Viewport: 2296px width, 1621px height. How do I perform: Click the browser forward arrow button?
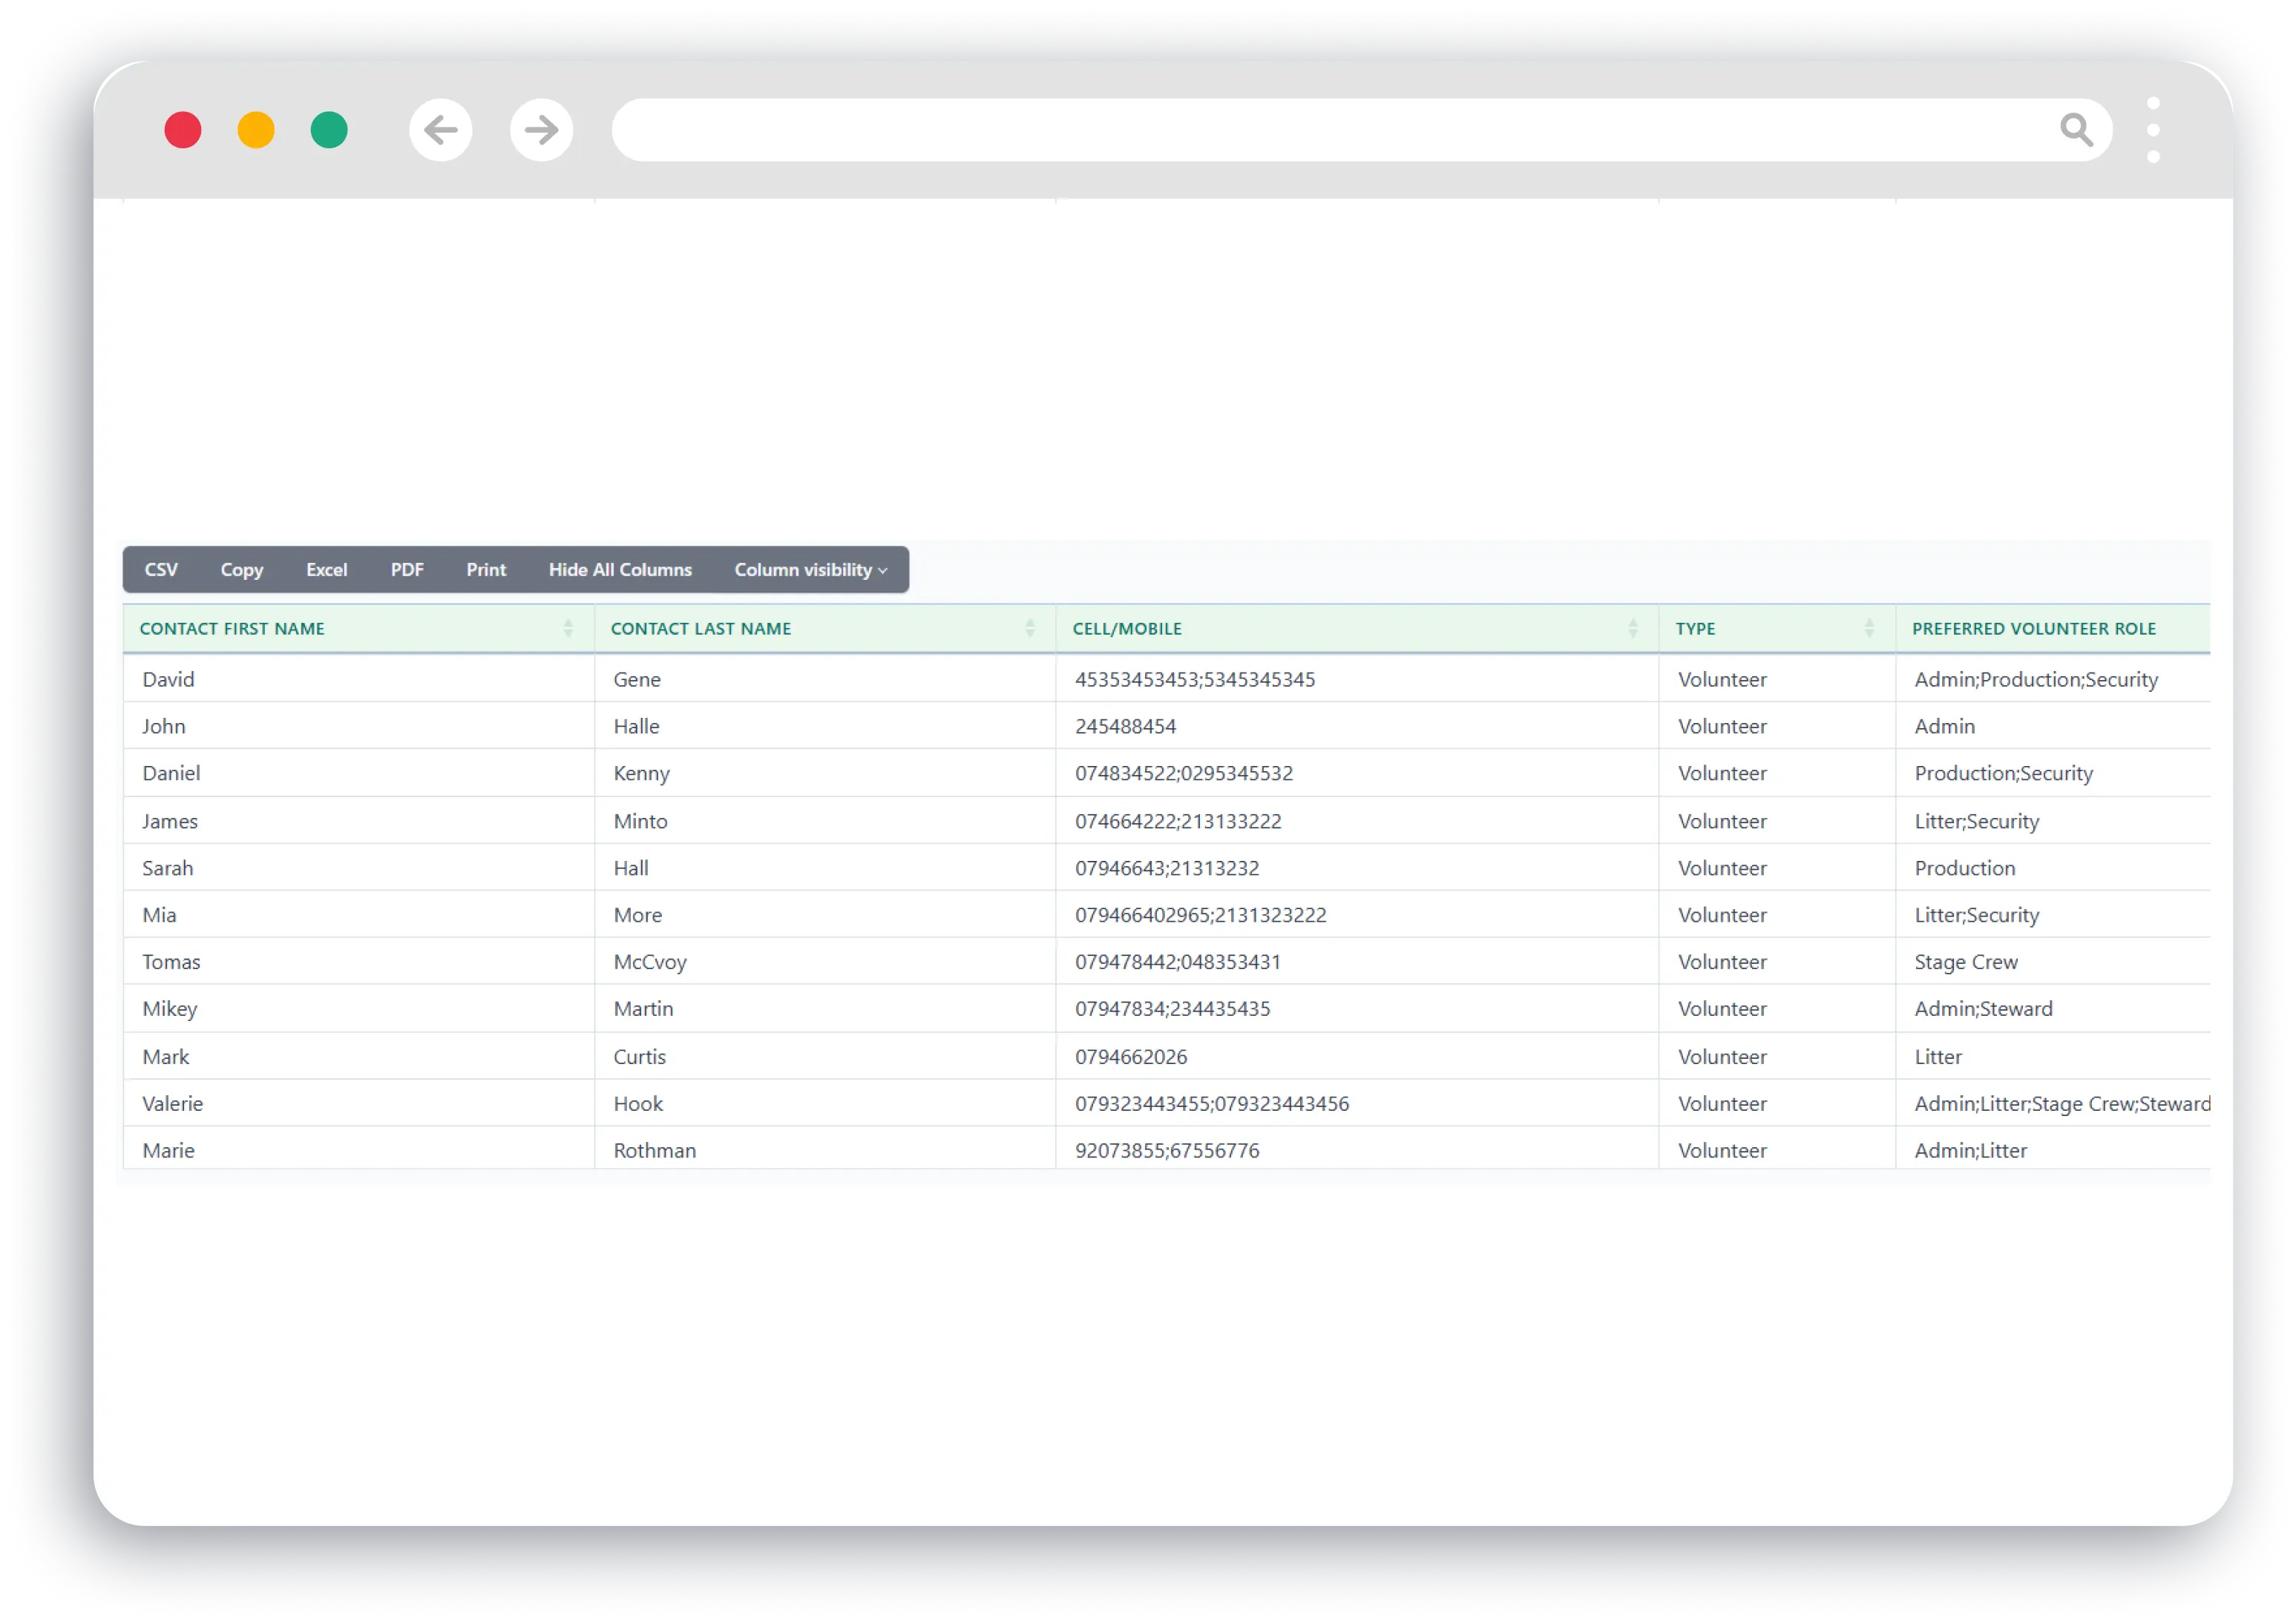541,130
